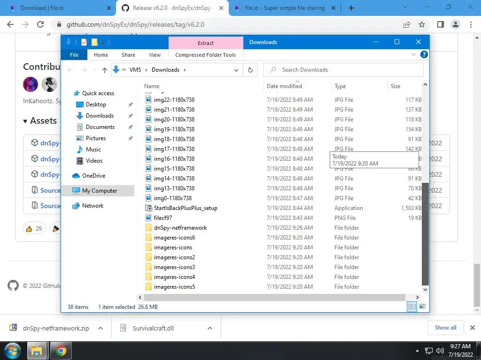The width and height of the screenshot is (481, 360).
Task: Open Pictures in the navigation pane
Action: coord(96,138)
